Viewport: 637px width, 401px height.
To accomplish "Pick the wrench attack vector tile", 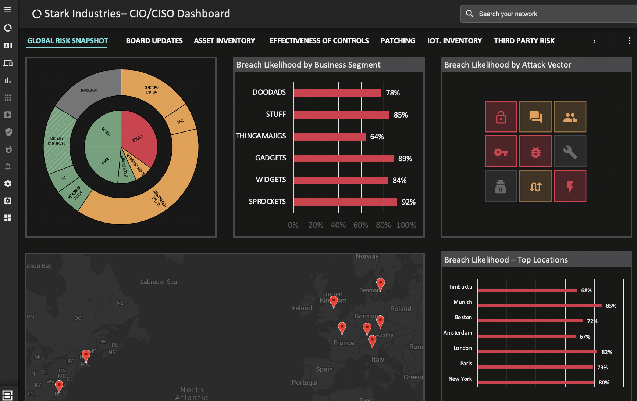I will [x=570, y=151].
